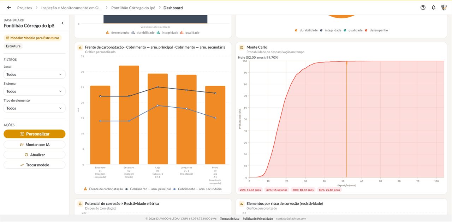Go to Projetos breadcrumb
Image resolution: width=452 pixels, height=222 pixels.
pyautogui.click(x=24, y=8)
